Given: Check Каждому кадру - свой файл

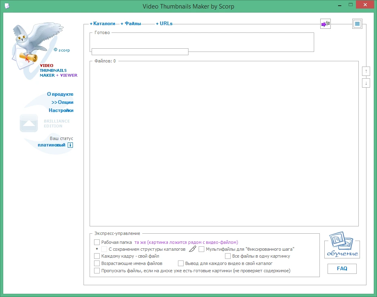Looking at the screenshot, I should 97,256.
